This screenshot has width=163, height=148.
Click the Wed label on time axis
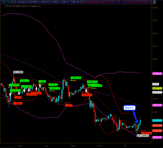[73, 146]
